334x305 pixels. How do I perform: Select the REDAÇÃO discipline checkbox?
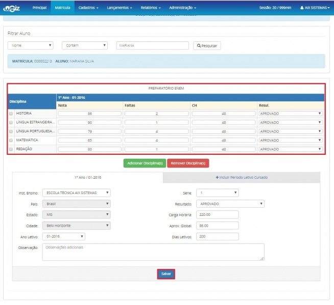[x=11, y=149]
